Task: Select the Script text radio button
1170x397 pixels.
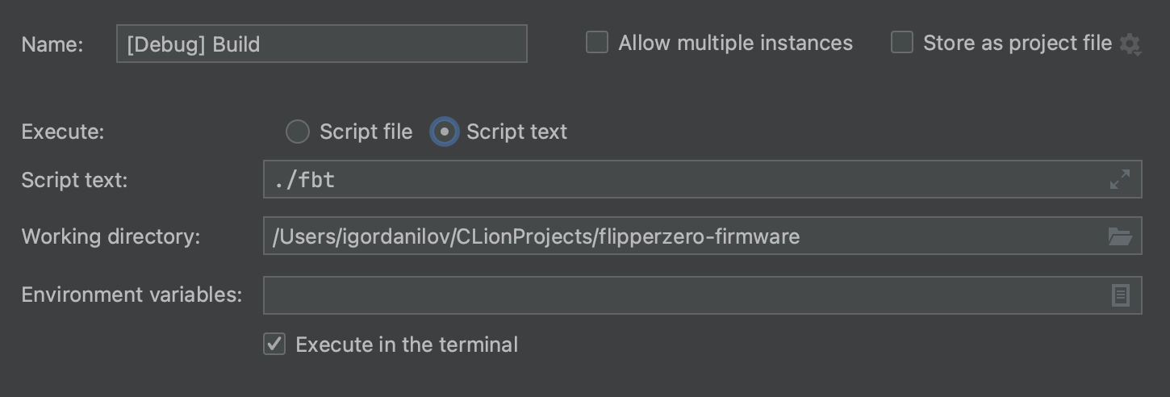Action: 445,132
